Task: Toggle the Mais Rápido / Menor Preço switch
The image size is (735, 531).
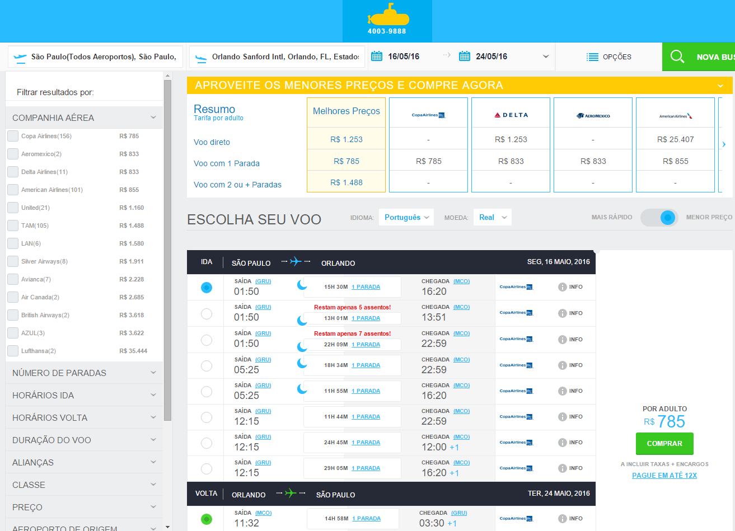Action: point(659,218)
